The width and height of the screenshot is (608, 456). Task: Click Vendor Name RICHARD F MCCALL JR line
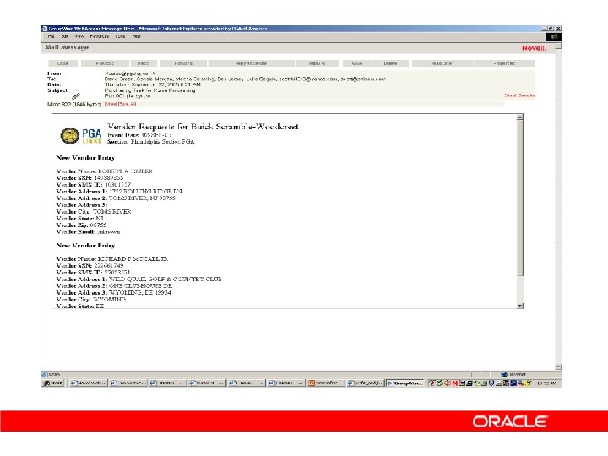tap(112, 258)
